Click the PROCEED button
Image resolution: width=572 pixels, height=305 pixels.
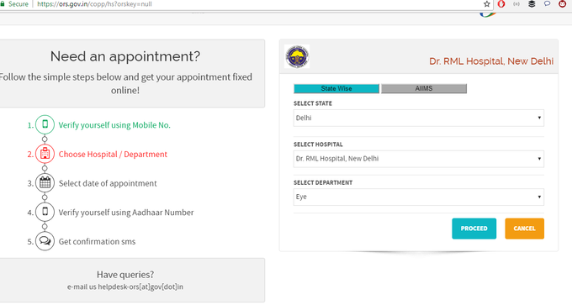tap(474, 229)
